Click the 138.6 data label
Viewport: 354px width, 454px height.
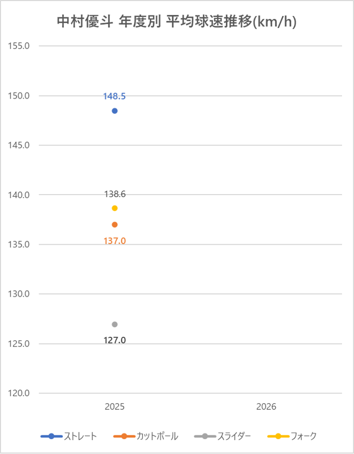(114, 194)
